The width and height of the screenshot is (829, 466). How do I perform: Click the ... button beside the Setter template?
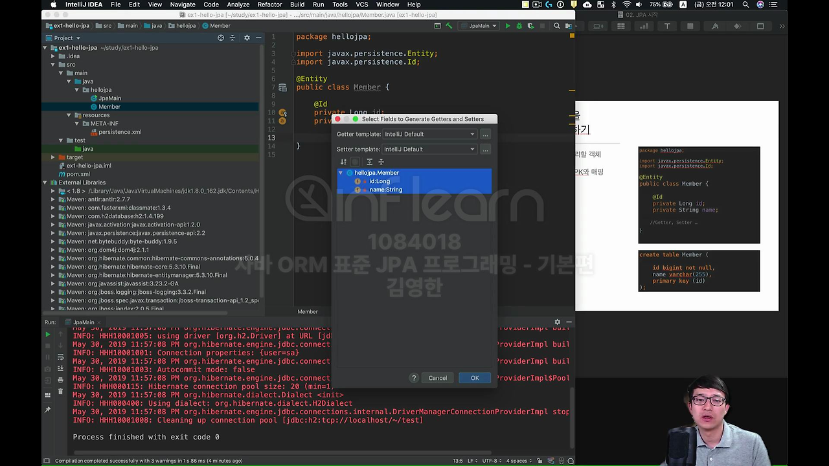coord(486,149)
